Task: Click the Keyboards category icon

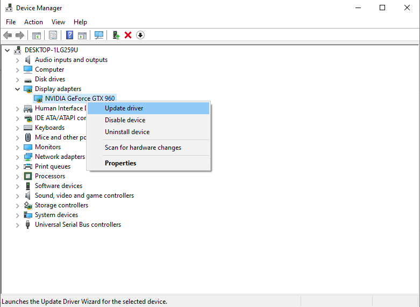Action: (28, 128)
